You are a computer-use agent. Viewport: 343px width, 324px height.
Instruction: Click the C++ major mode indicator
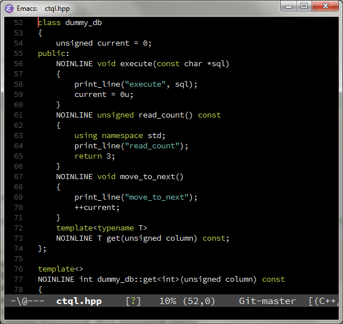(x=325, y=301)
